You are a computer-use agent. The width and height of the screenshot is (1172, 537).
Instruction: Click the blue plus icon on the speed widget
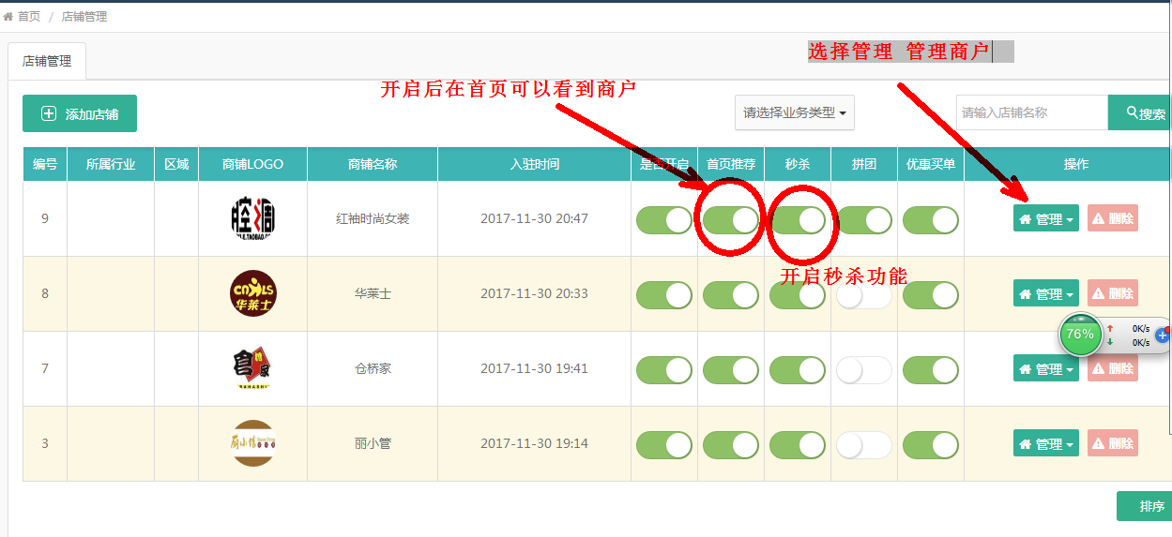pos(1163,335)
